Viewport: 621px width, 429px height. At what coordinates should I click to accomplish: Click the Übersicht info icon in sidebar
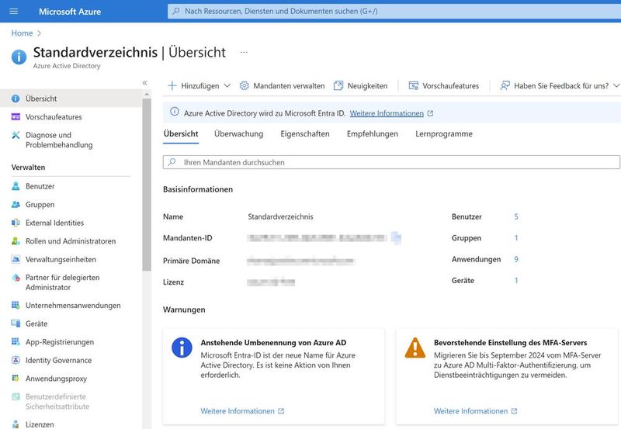click(x=16, y=99)
